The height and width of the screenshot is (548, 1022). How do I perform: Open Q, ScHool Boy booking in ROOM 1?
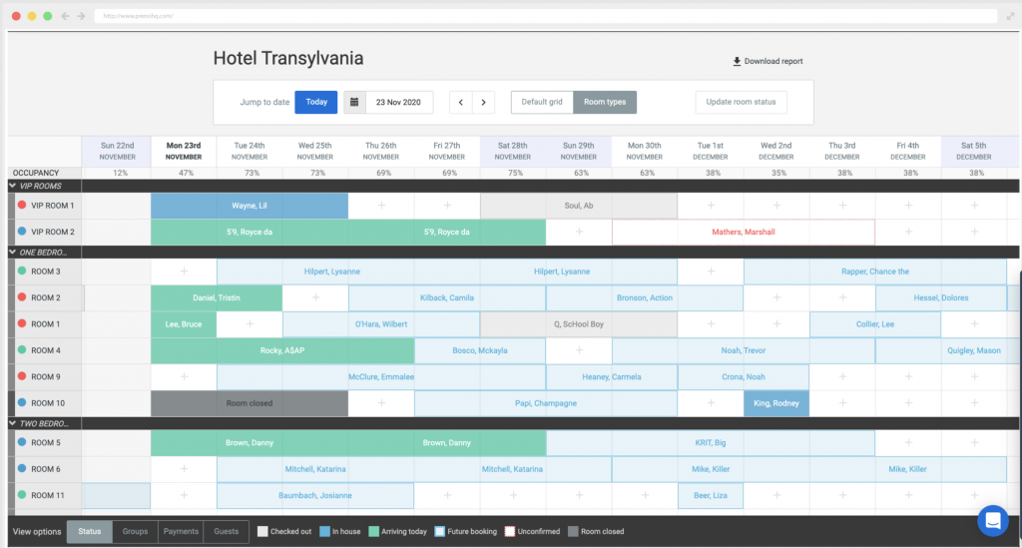click(579, 323)
